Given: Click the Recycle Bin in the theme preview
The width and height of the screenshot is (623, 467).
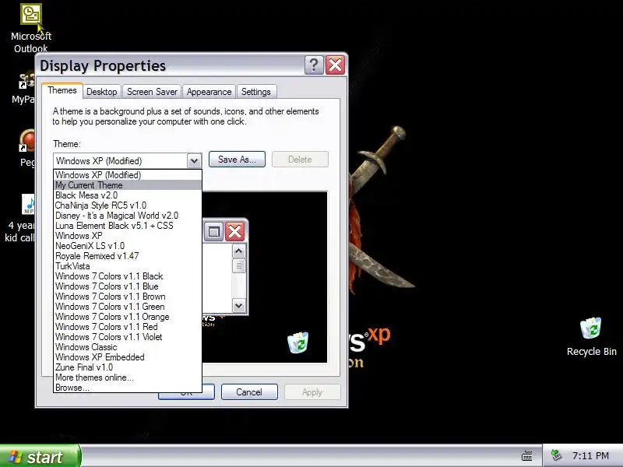Looking at the screenshot, I should [x=298, y=342].
